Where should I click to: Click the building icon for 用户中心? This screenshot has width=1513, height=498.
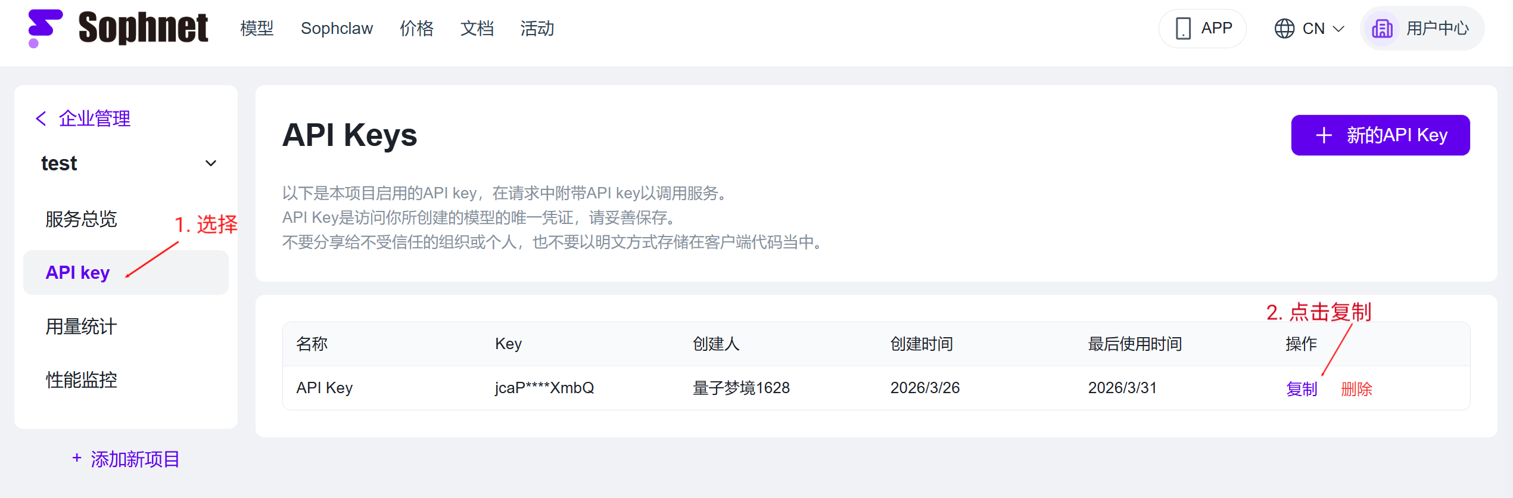pos(1382,29)
